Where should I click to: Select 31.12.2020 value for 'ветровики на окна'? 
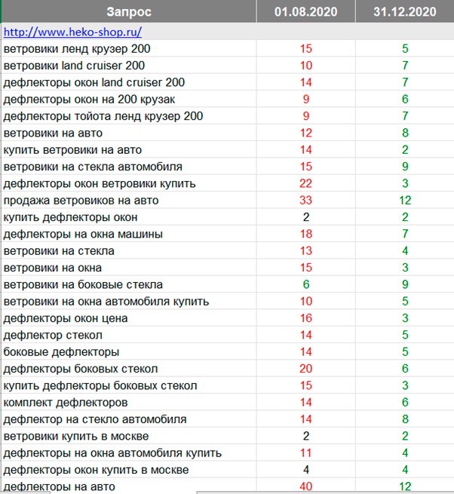click(x=405, y=268)
